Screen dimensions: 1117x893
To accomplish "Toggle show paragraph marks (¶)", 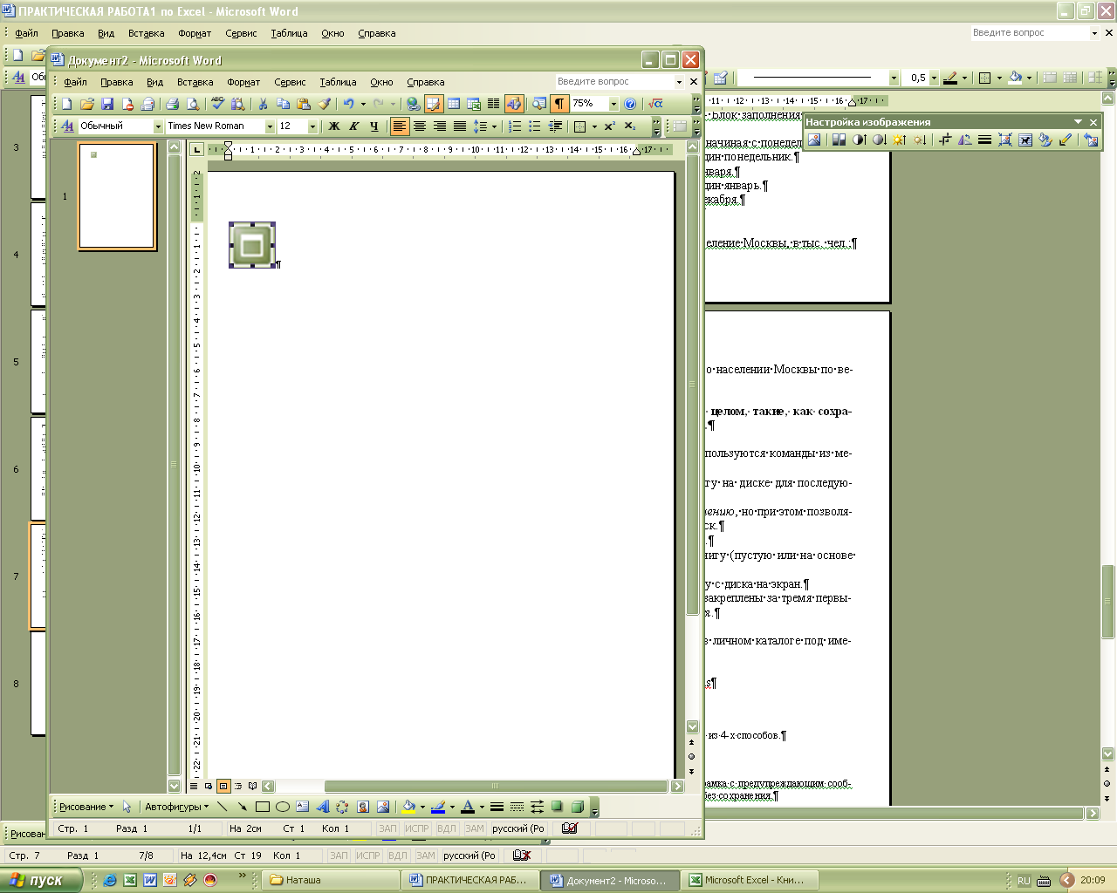I will [559, 104].
